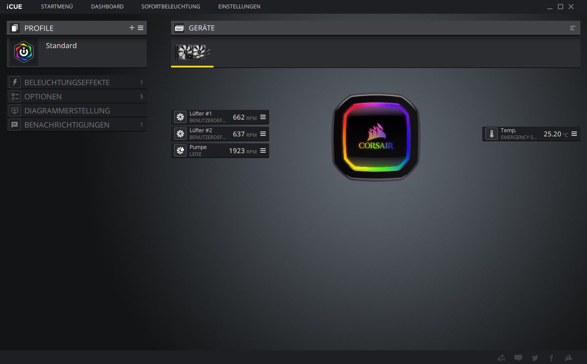The width and height of the screenshot is (587, 364).
Task: Open the forum chat bubble icon
Action: tap(518, 358)
